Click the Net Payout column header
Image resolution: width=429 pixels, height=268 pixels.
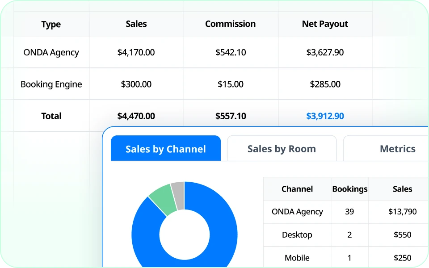[x=325, y=24]
